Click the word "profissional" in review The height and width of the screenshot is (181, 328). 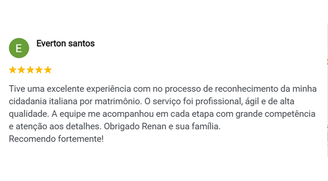pos(223,101)
